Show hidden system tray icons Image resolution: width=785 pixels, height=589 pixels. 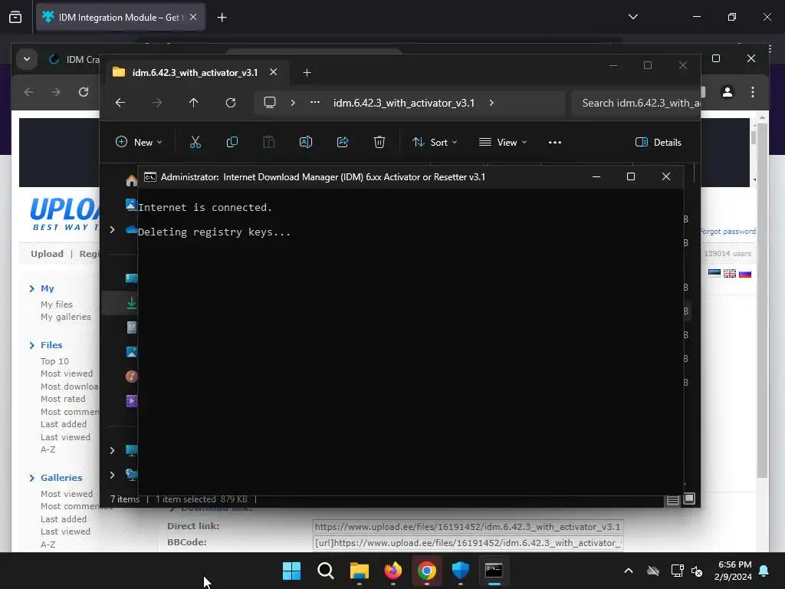point(629,571)
